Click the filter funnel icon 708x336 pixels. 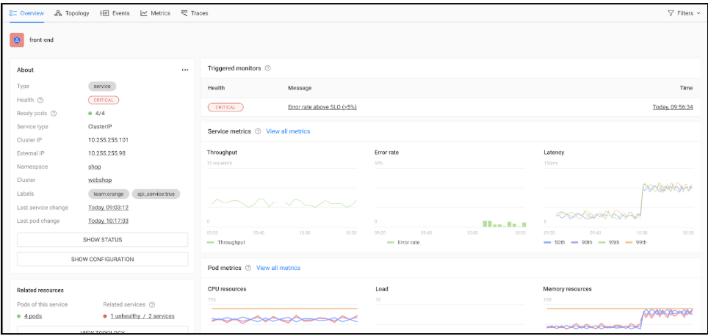point(671,13)
